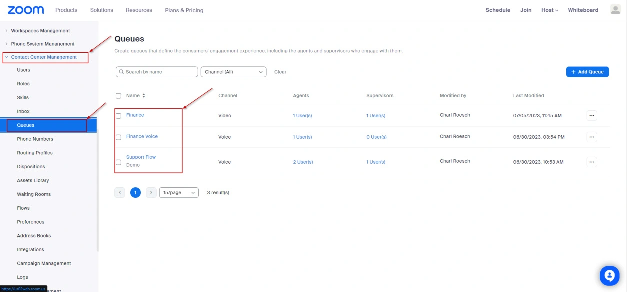
Task: Open the Plans & Pricing menu
Action: 184,10
